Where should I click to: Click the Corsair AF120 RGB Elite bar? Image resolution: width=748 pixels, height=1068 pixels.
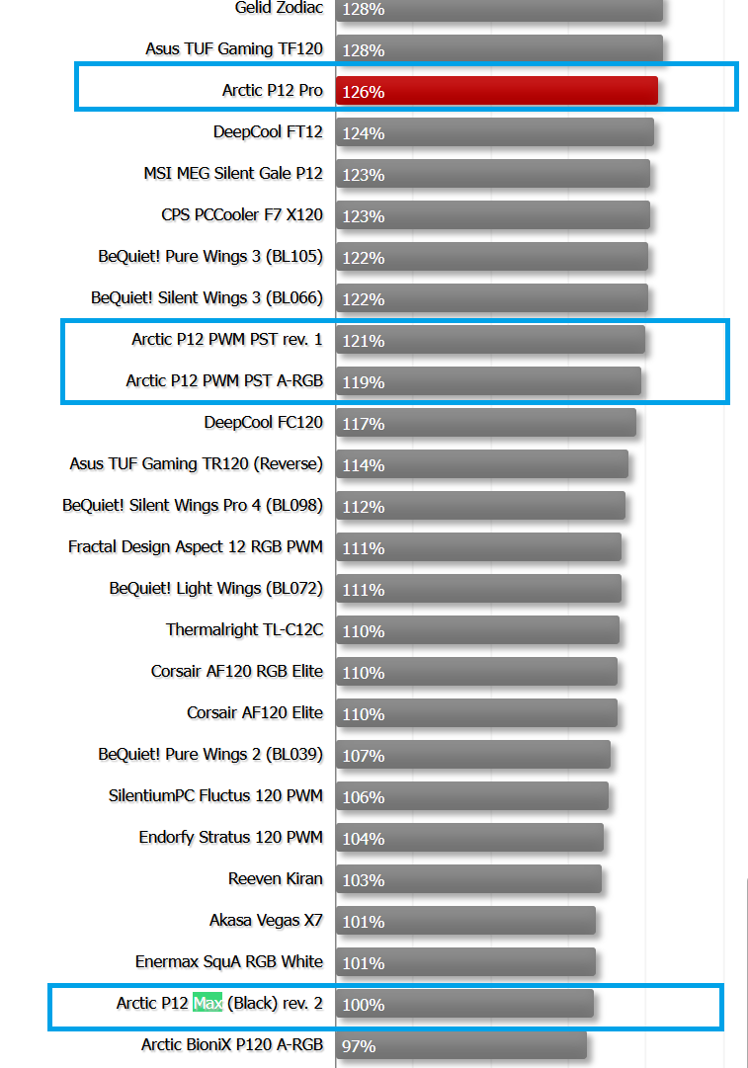coord(477,672)
